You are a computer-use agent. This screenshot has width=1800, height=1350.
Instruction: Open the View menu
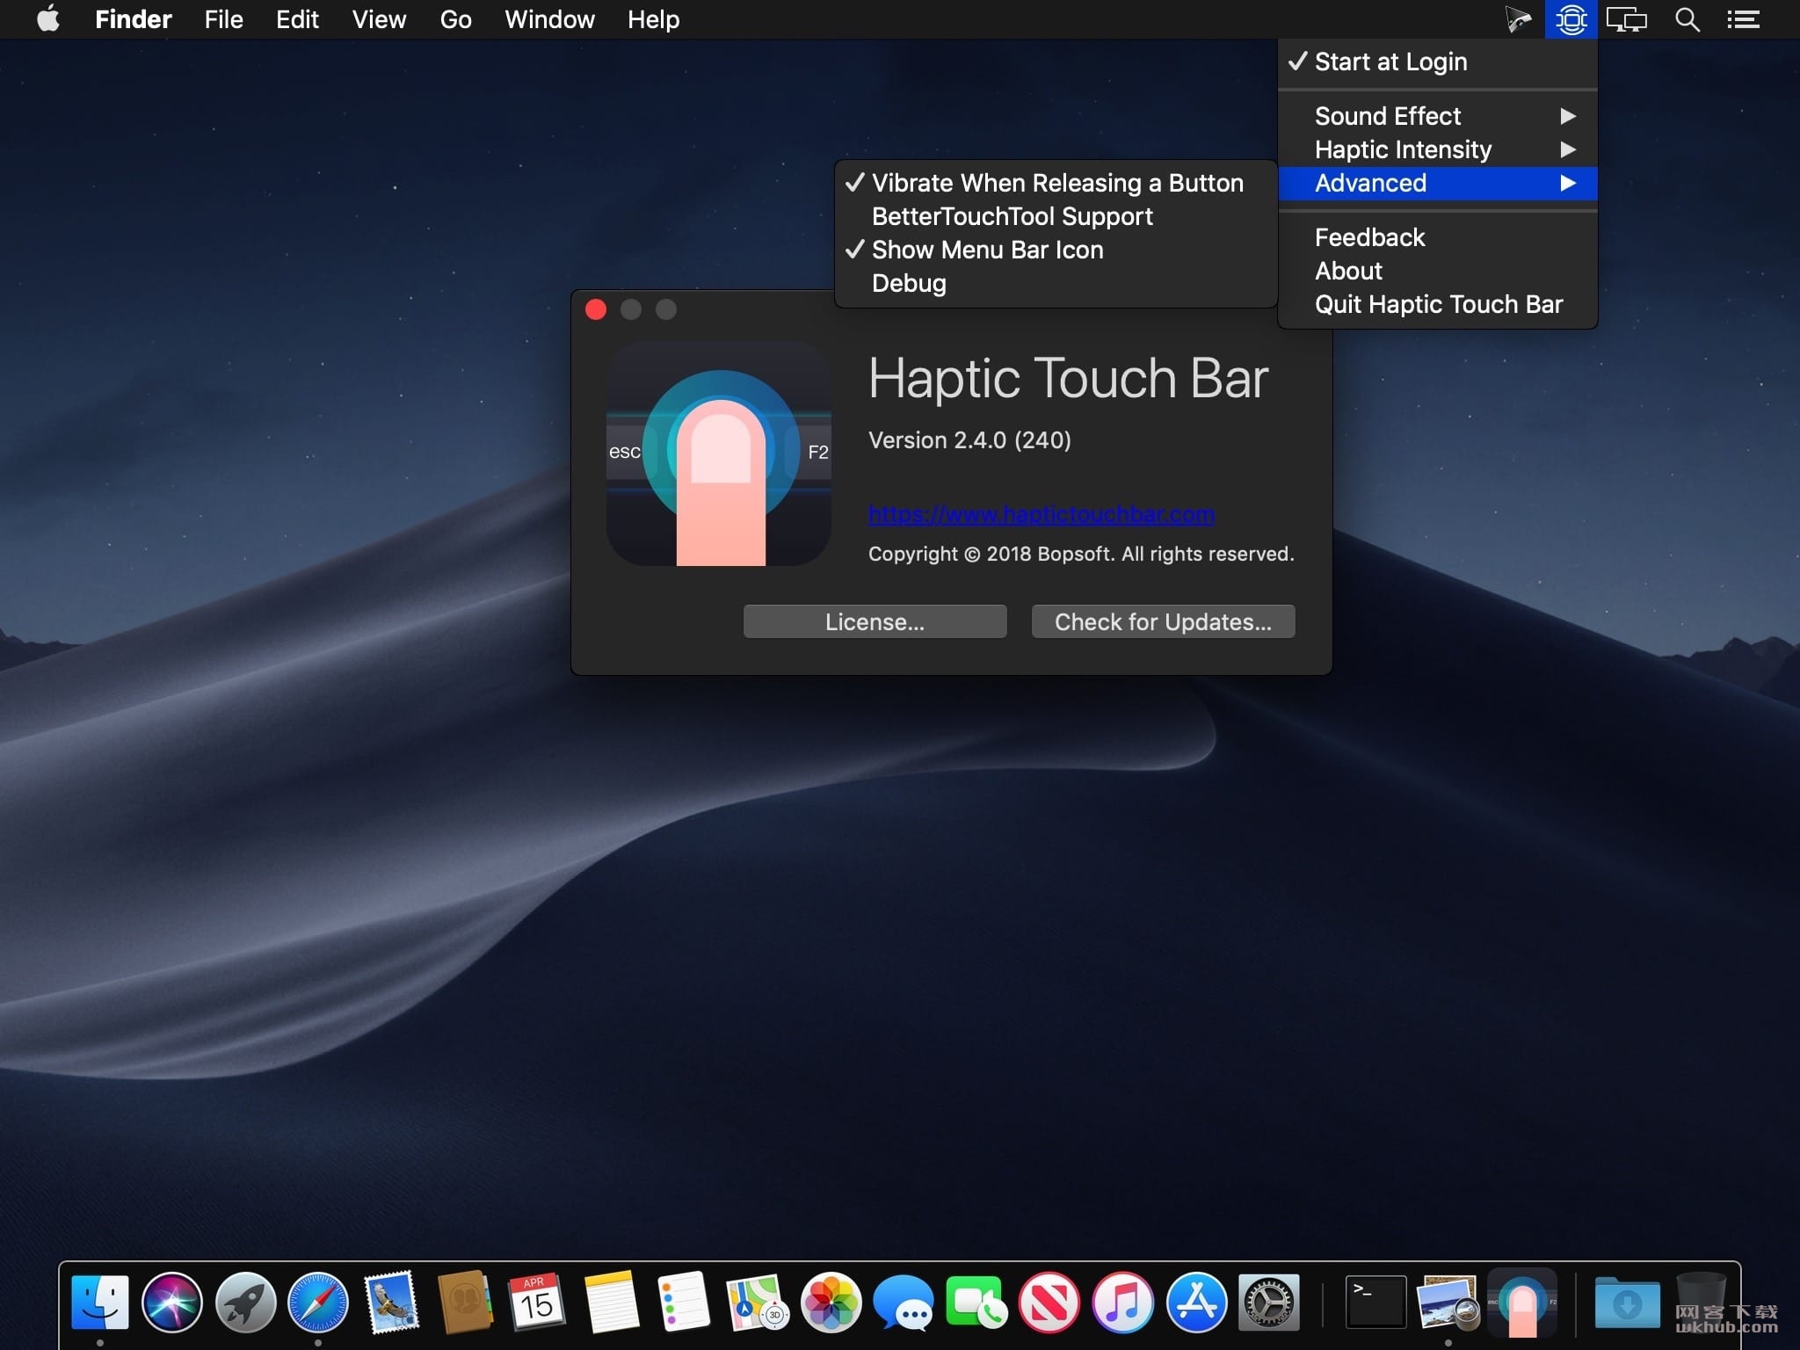coord(379,19)
